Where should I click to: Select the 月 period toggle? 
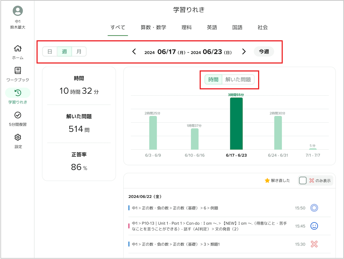(79, 52)
